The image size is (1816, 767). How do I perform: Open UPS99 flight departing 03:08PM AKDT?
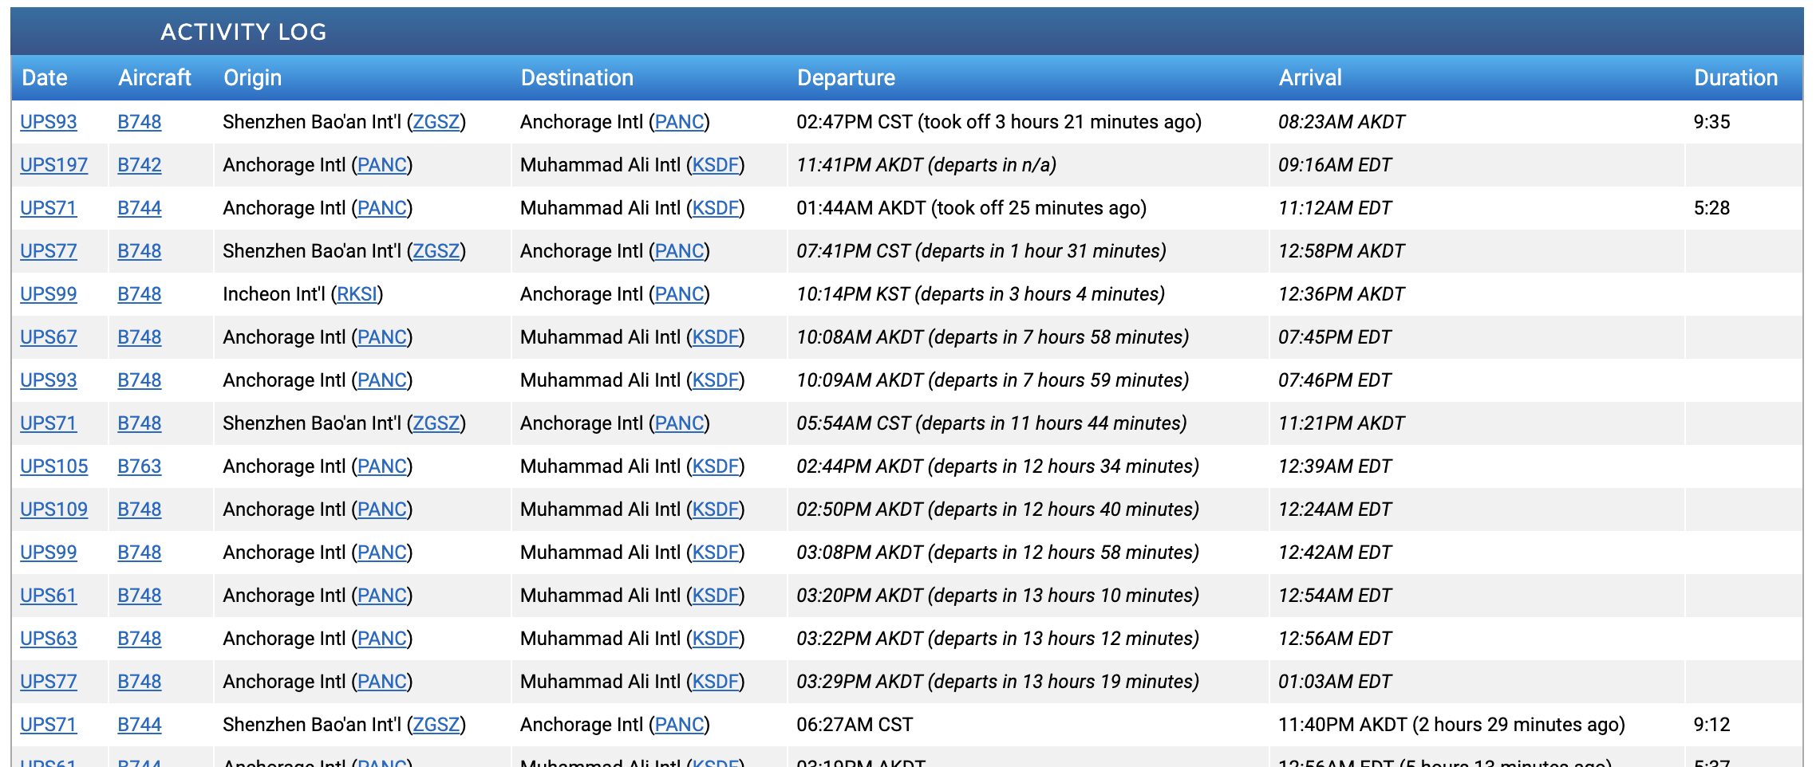tap(48, 553)
